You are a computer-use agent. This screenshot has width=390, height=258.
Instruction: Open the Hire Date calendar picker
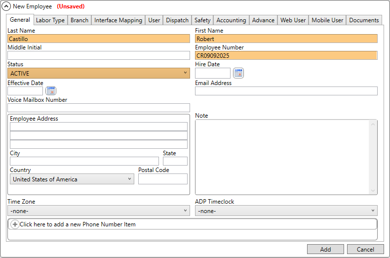238,73
